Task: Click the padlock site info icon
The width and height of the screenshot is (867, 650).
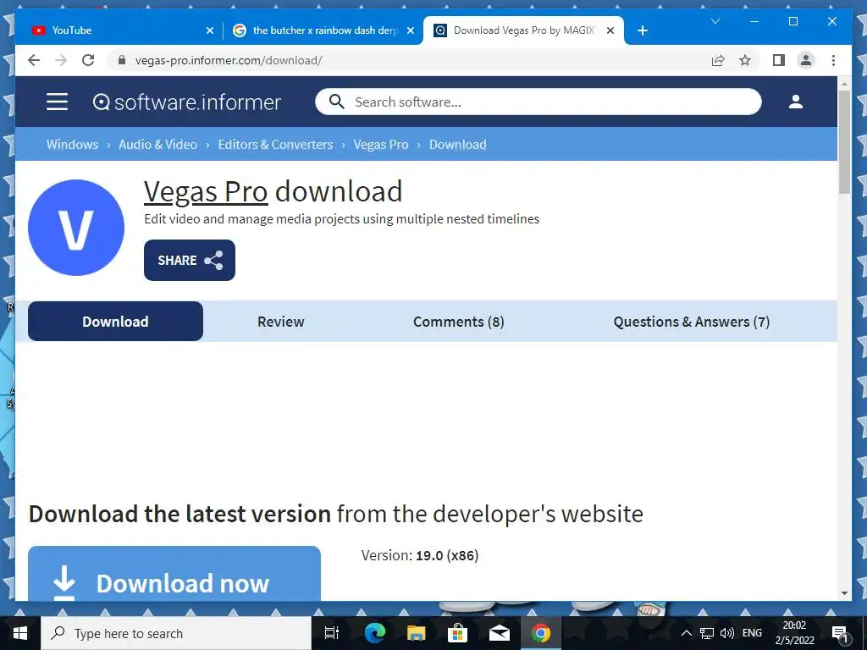Action: (x=122, y=60)
